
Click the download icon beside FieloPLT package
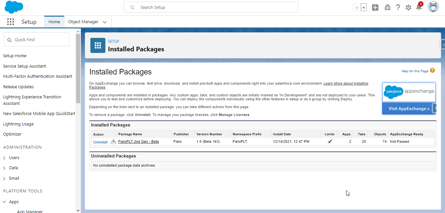(x=113, y=141)
